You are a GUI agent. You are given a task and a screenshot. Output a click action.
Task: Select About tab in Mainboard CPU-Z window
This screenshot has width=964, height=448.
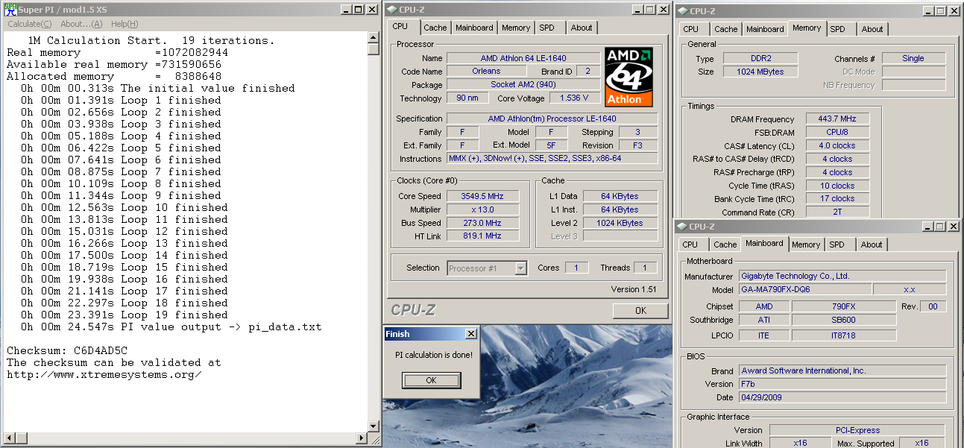872,244
